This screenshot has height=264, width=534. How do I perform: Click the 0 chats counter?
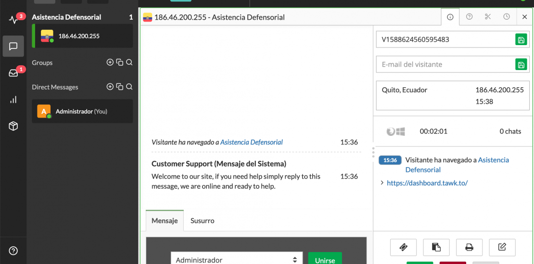click(x=510, y=131)
